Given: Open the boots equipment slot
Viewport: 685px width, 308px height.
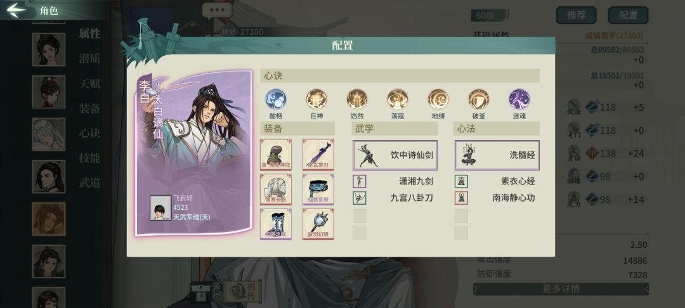Looking at the screenshot, I should (x=276, y=224).
